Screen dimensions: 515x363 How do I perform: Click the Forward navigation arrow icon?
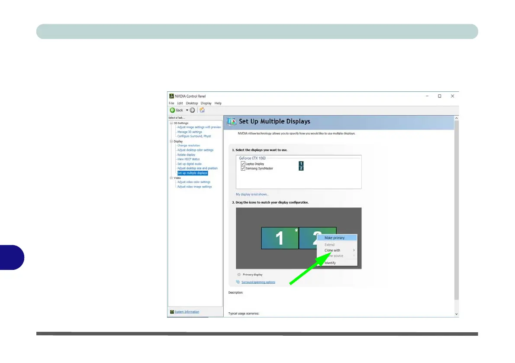193,110
